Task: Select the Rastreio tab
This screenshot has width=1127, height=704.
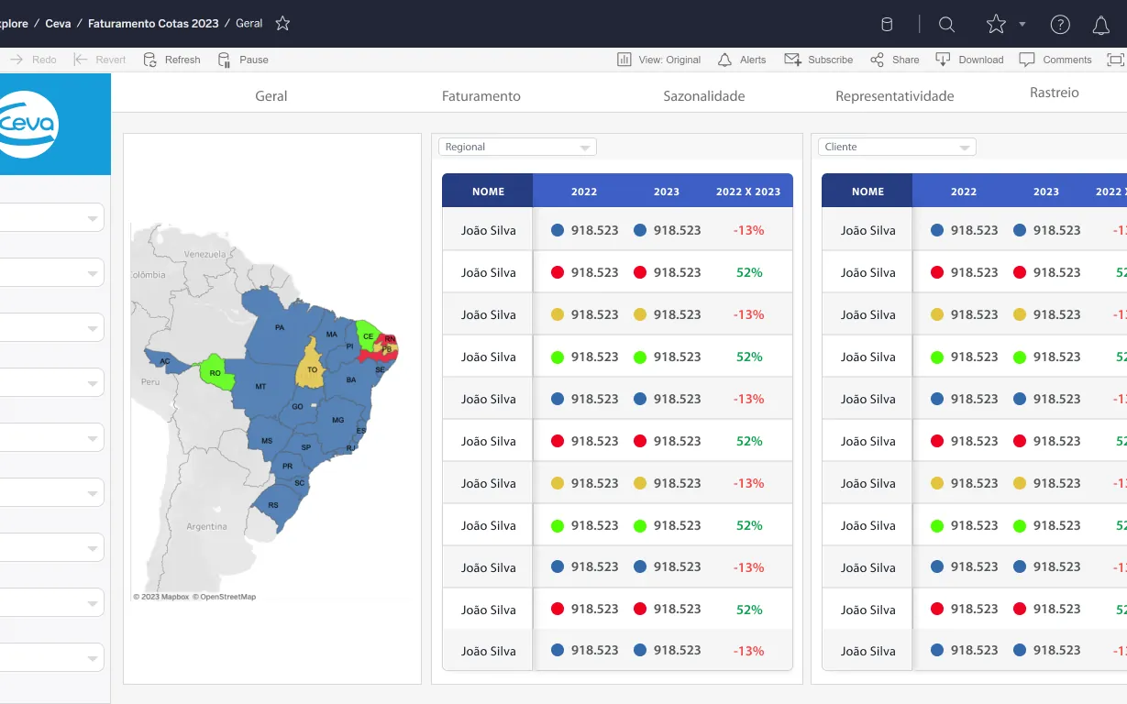Action: 1055,93
